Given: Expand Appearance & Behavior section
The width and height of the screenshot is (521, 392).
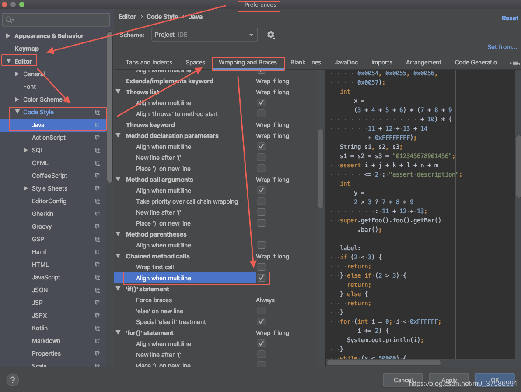Looking at the screenshot, I should point(8,35).
